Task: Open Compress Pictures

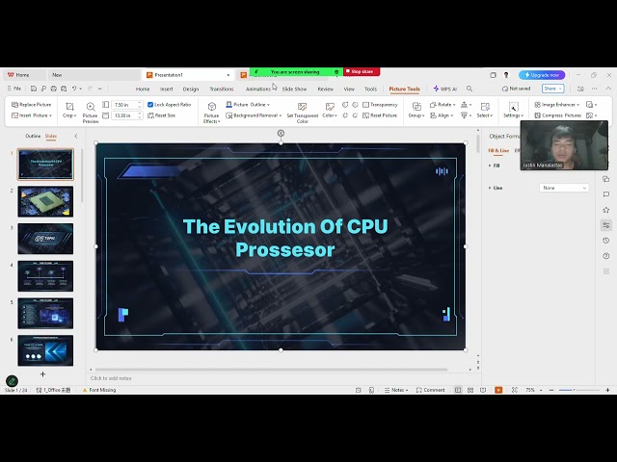Action: (x=559, y=115)
